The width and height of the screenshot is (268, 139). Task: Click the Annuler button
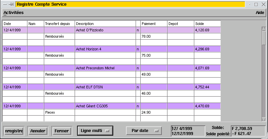[38, 131]
